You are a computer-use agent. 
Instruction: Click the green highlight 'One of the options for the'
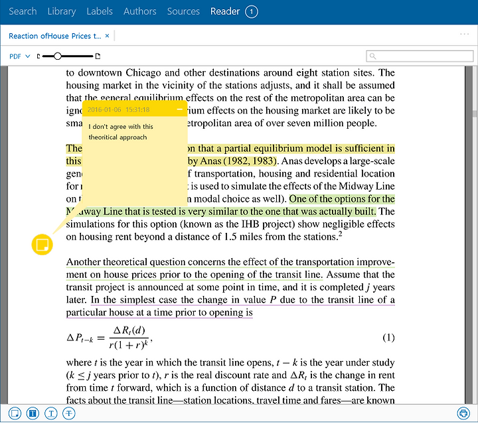pyautogui.click(x=342, y=199)
